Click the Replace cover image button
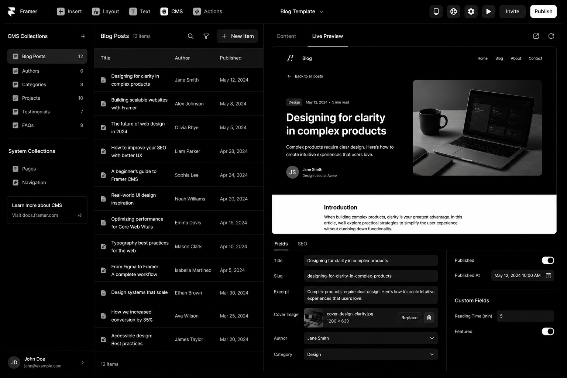The image size is (567, 378). point(409,318)
